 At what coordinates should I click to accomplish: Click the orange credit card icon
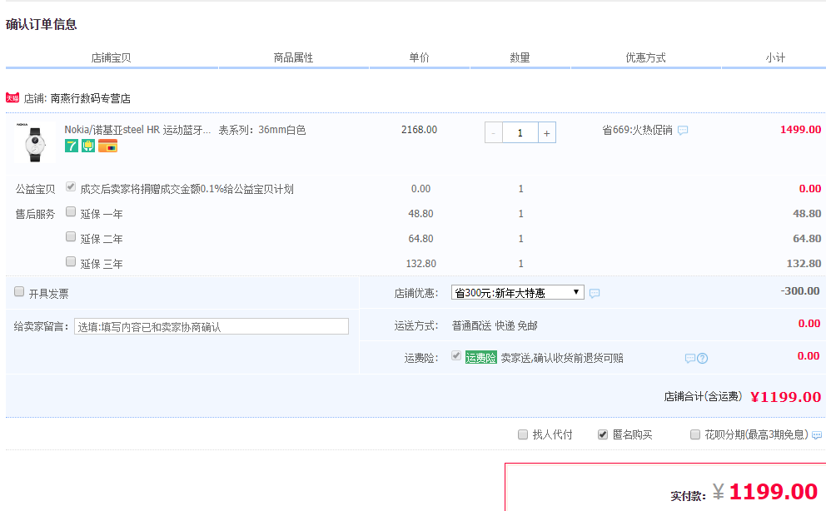107,146
